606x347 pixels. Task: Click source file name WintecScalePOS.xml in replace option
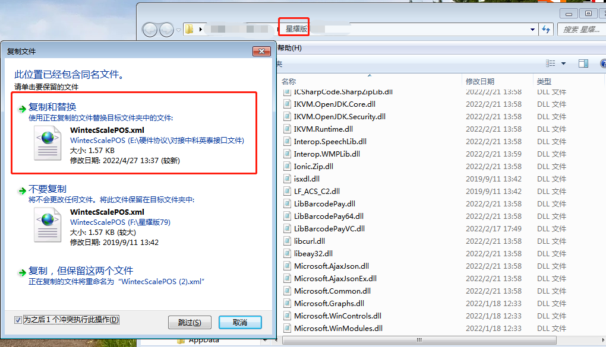pos(107,130)
